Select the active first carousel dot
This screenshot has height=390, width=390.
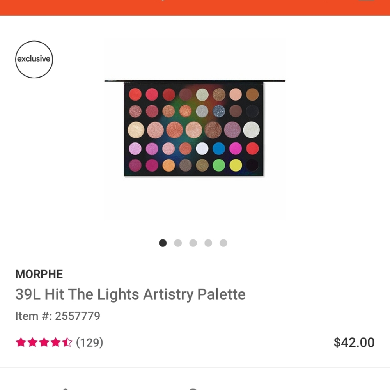163,243
